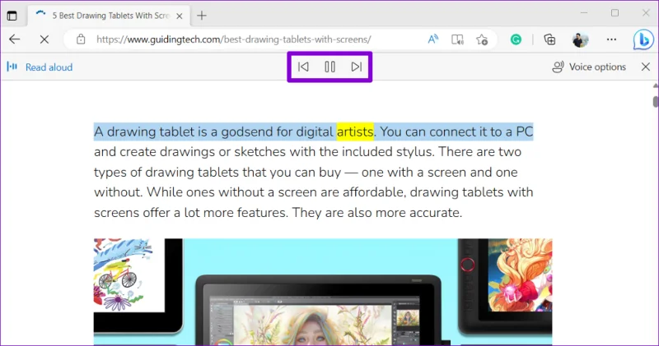Screen dimensions: 659x346
Task: Click the Read aloud label
Action: pos(49,67)
